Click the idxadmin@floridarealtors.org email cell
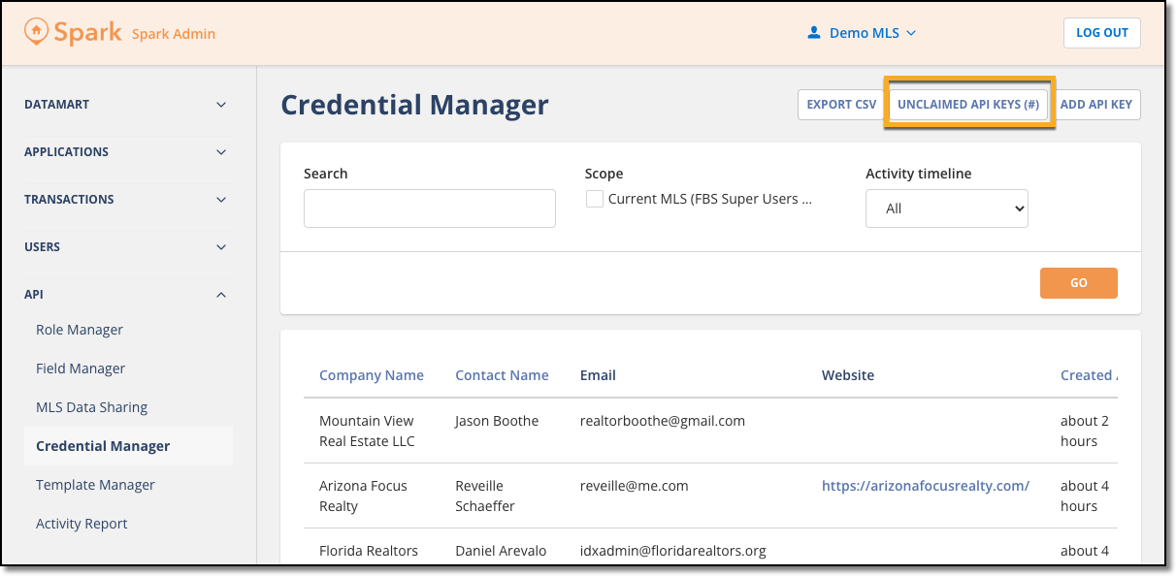1176x576 pixels. click(673, 551)
